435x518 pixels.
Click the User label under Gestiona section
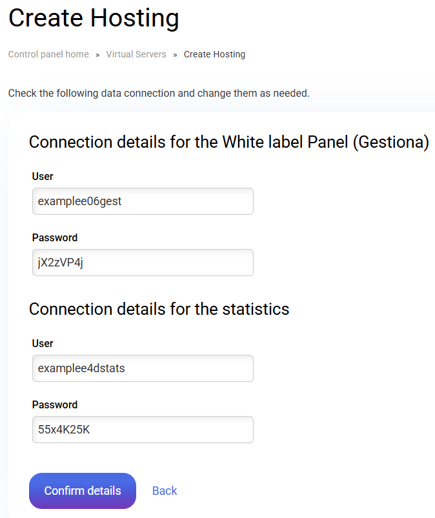[x=43, y=176]
